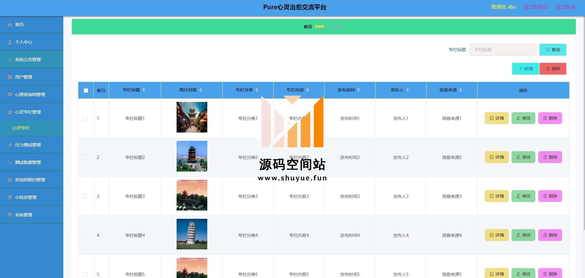Image resolution: width=585 pixels, height=278 pixels.
Task: Click the icon beside 系统管理
Action: coord(10,215)
